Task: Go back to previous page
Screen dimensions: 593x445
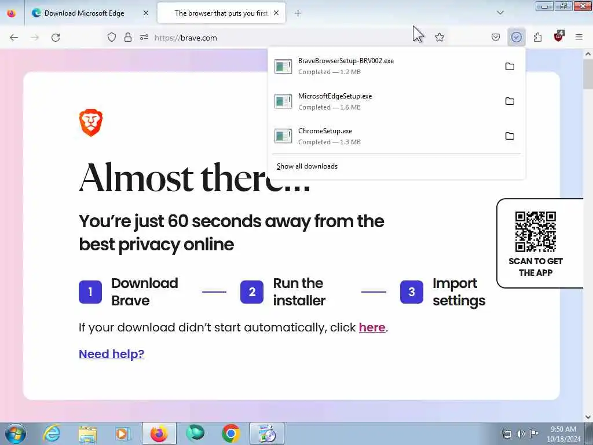Action: [x=14, y=38]
